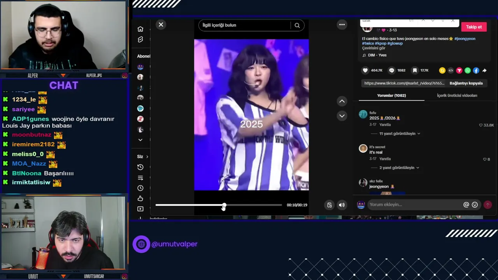The height and width of the screenshot is (280, 498).
Task: Close the TikTok video viewer with X
Action: (x=161, y=24)
